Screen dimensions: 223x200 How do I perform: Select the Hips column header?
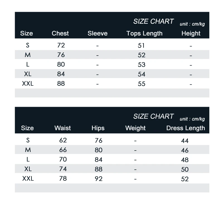pos(98,128)
